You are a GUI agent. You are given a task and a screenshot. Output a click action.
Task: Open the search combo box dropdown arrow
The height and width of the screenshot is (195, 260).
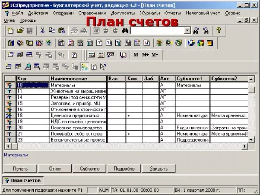188,31
